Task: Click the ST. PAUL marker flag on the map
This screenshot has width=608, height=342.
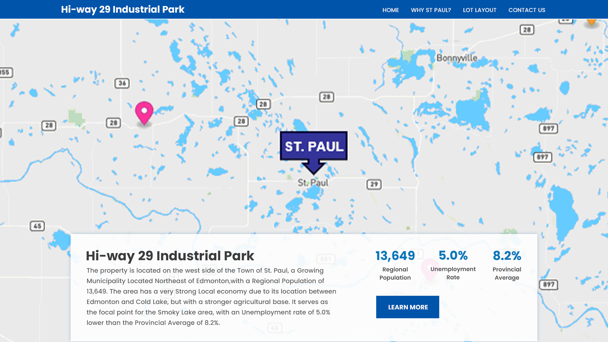Action: pos(313,146)
